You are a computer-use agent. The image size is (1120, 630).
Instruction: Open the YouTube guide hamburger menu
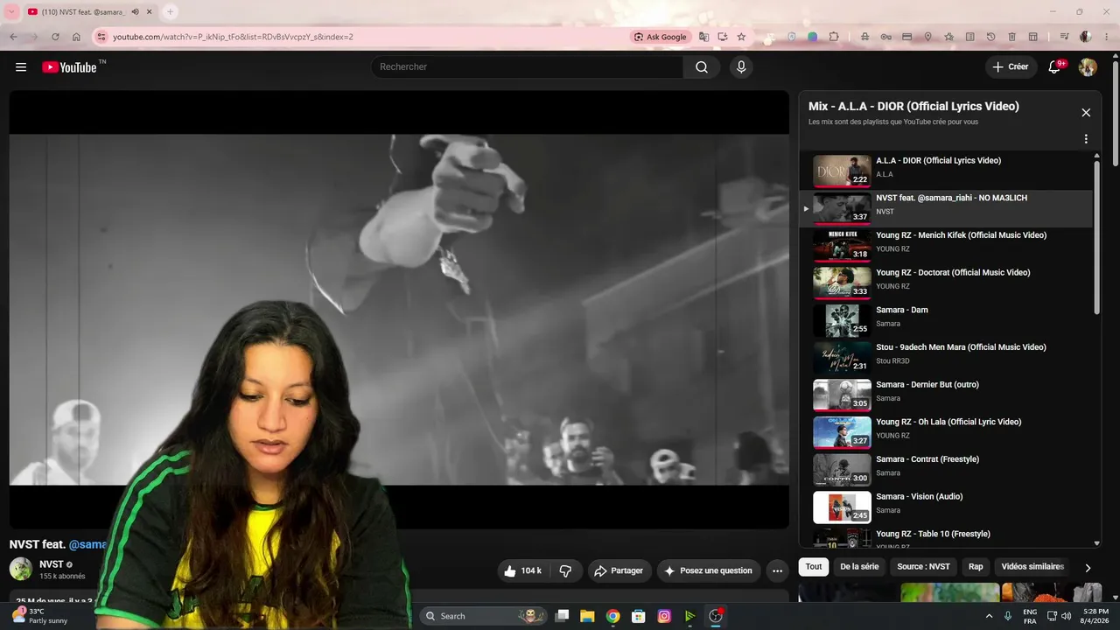click(x=21, y=67)
